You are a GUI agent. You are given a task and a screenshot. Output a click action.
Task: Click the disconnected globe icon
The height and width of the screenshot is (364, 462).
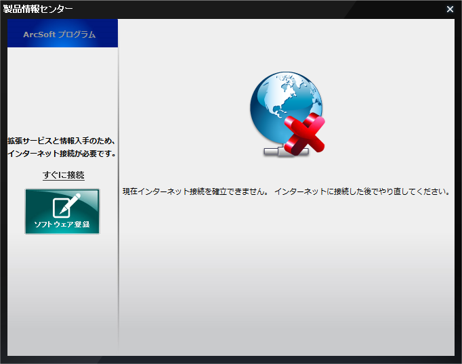pos(288,114)
